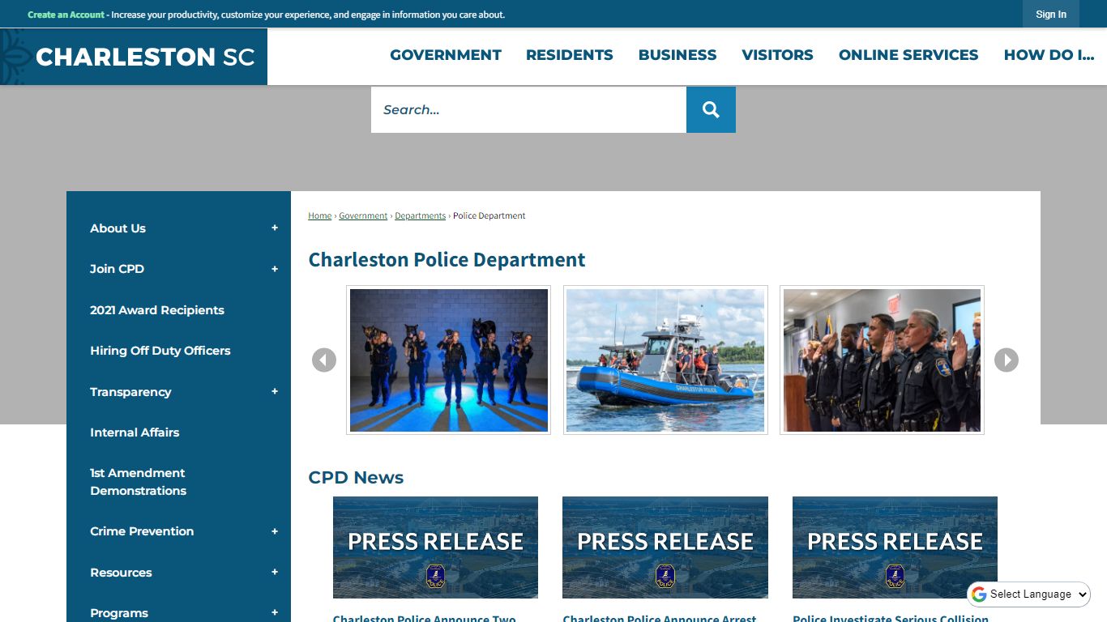
Task: Expand the Transparency submenu
Action: [275, 392]
